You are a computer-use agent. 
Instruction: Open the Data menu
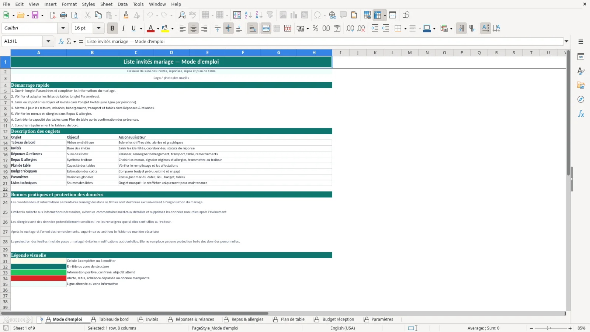pos(122,4)
